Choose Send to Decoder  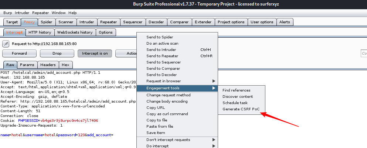177,75
